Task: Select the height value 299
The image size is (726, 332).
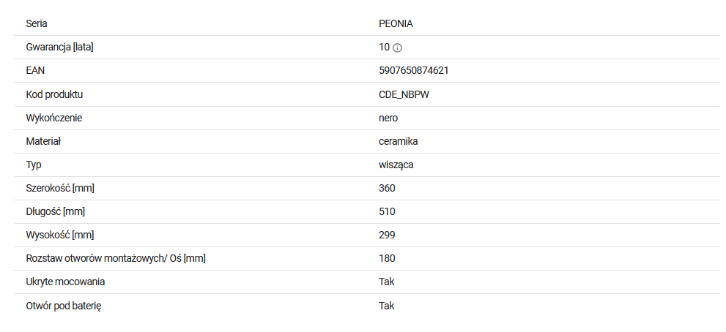Action: (x=387, y=235)
